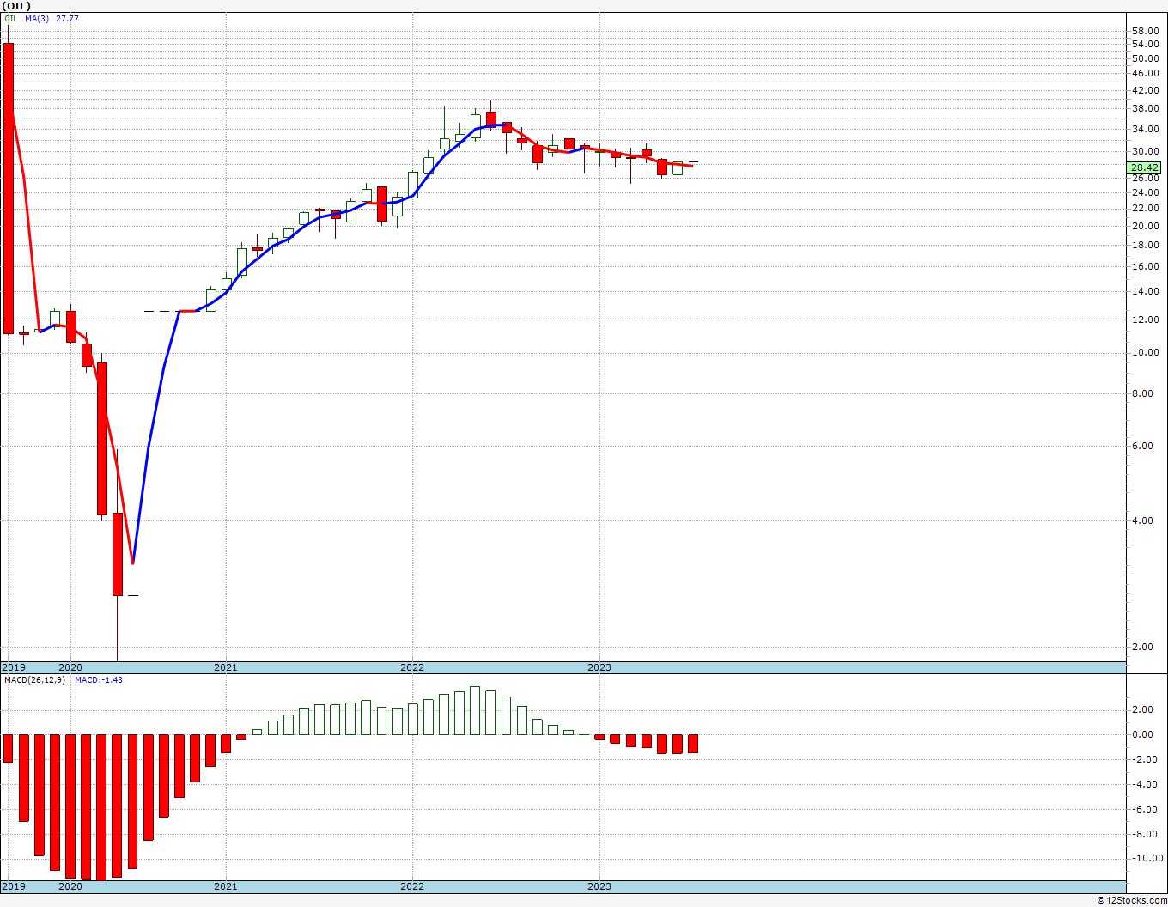Click the 2020 label on price chart time axis
The width and height of the screenshot is (1168, 907).
(x=70, y=667)
